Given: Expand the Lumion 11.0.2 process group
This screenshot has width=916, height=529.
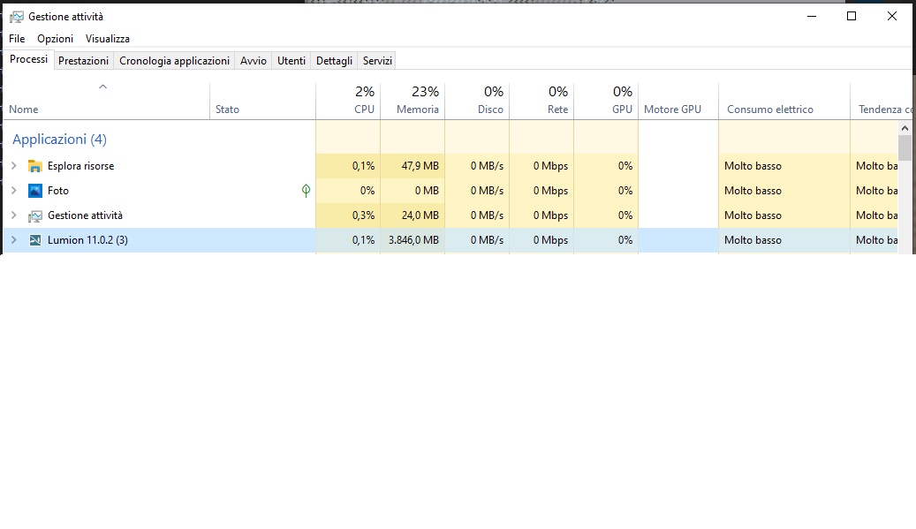Looking at the screenshot, I should [x=14, y=240].
